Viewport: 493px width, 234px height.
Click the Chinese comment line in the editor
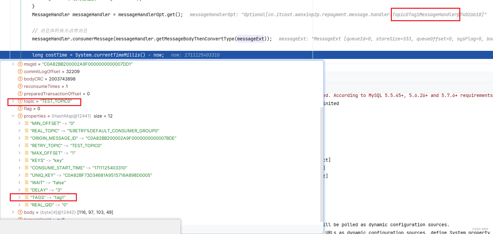60,31
